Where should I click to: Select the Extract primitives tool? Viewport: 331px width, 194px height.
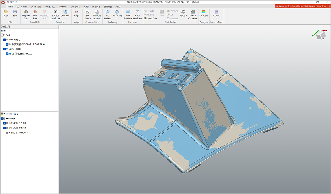tap(55, 12)
